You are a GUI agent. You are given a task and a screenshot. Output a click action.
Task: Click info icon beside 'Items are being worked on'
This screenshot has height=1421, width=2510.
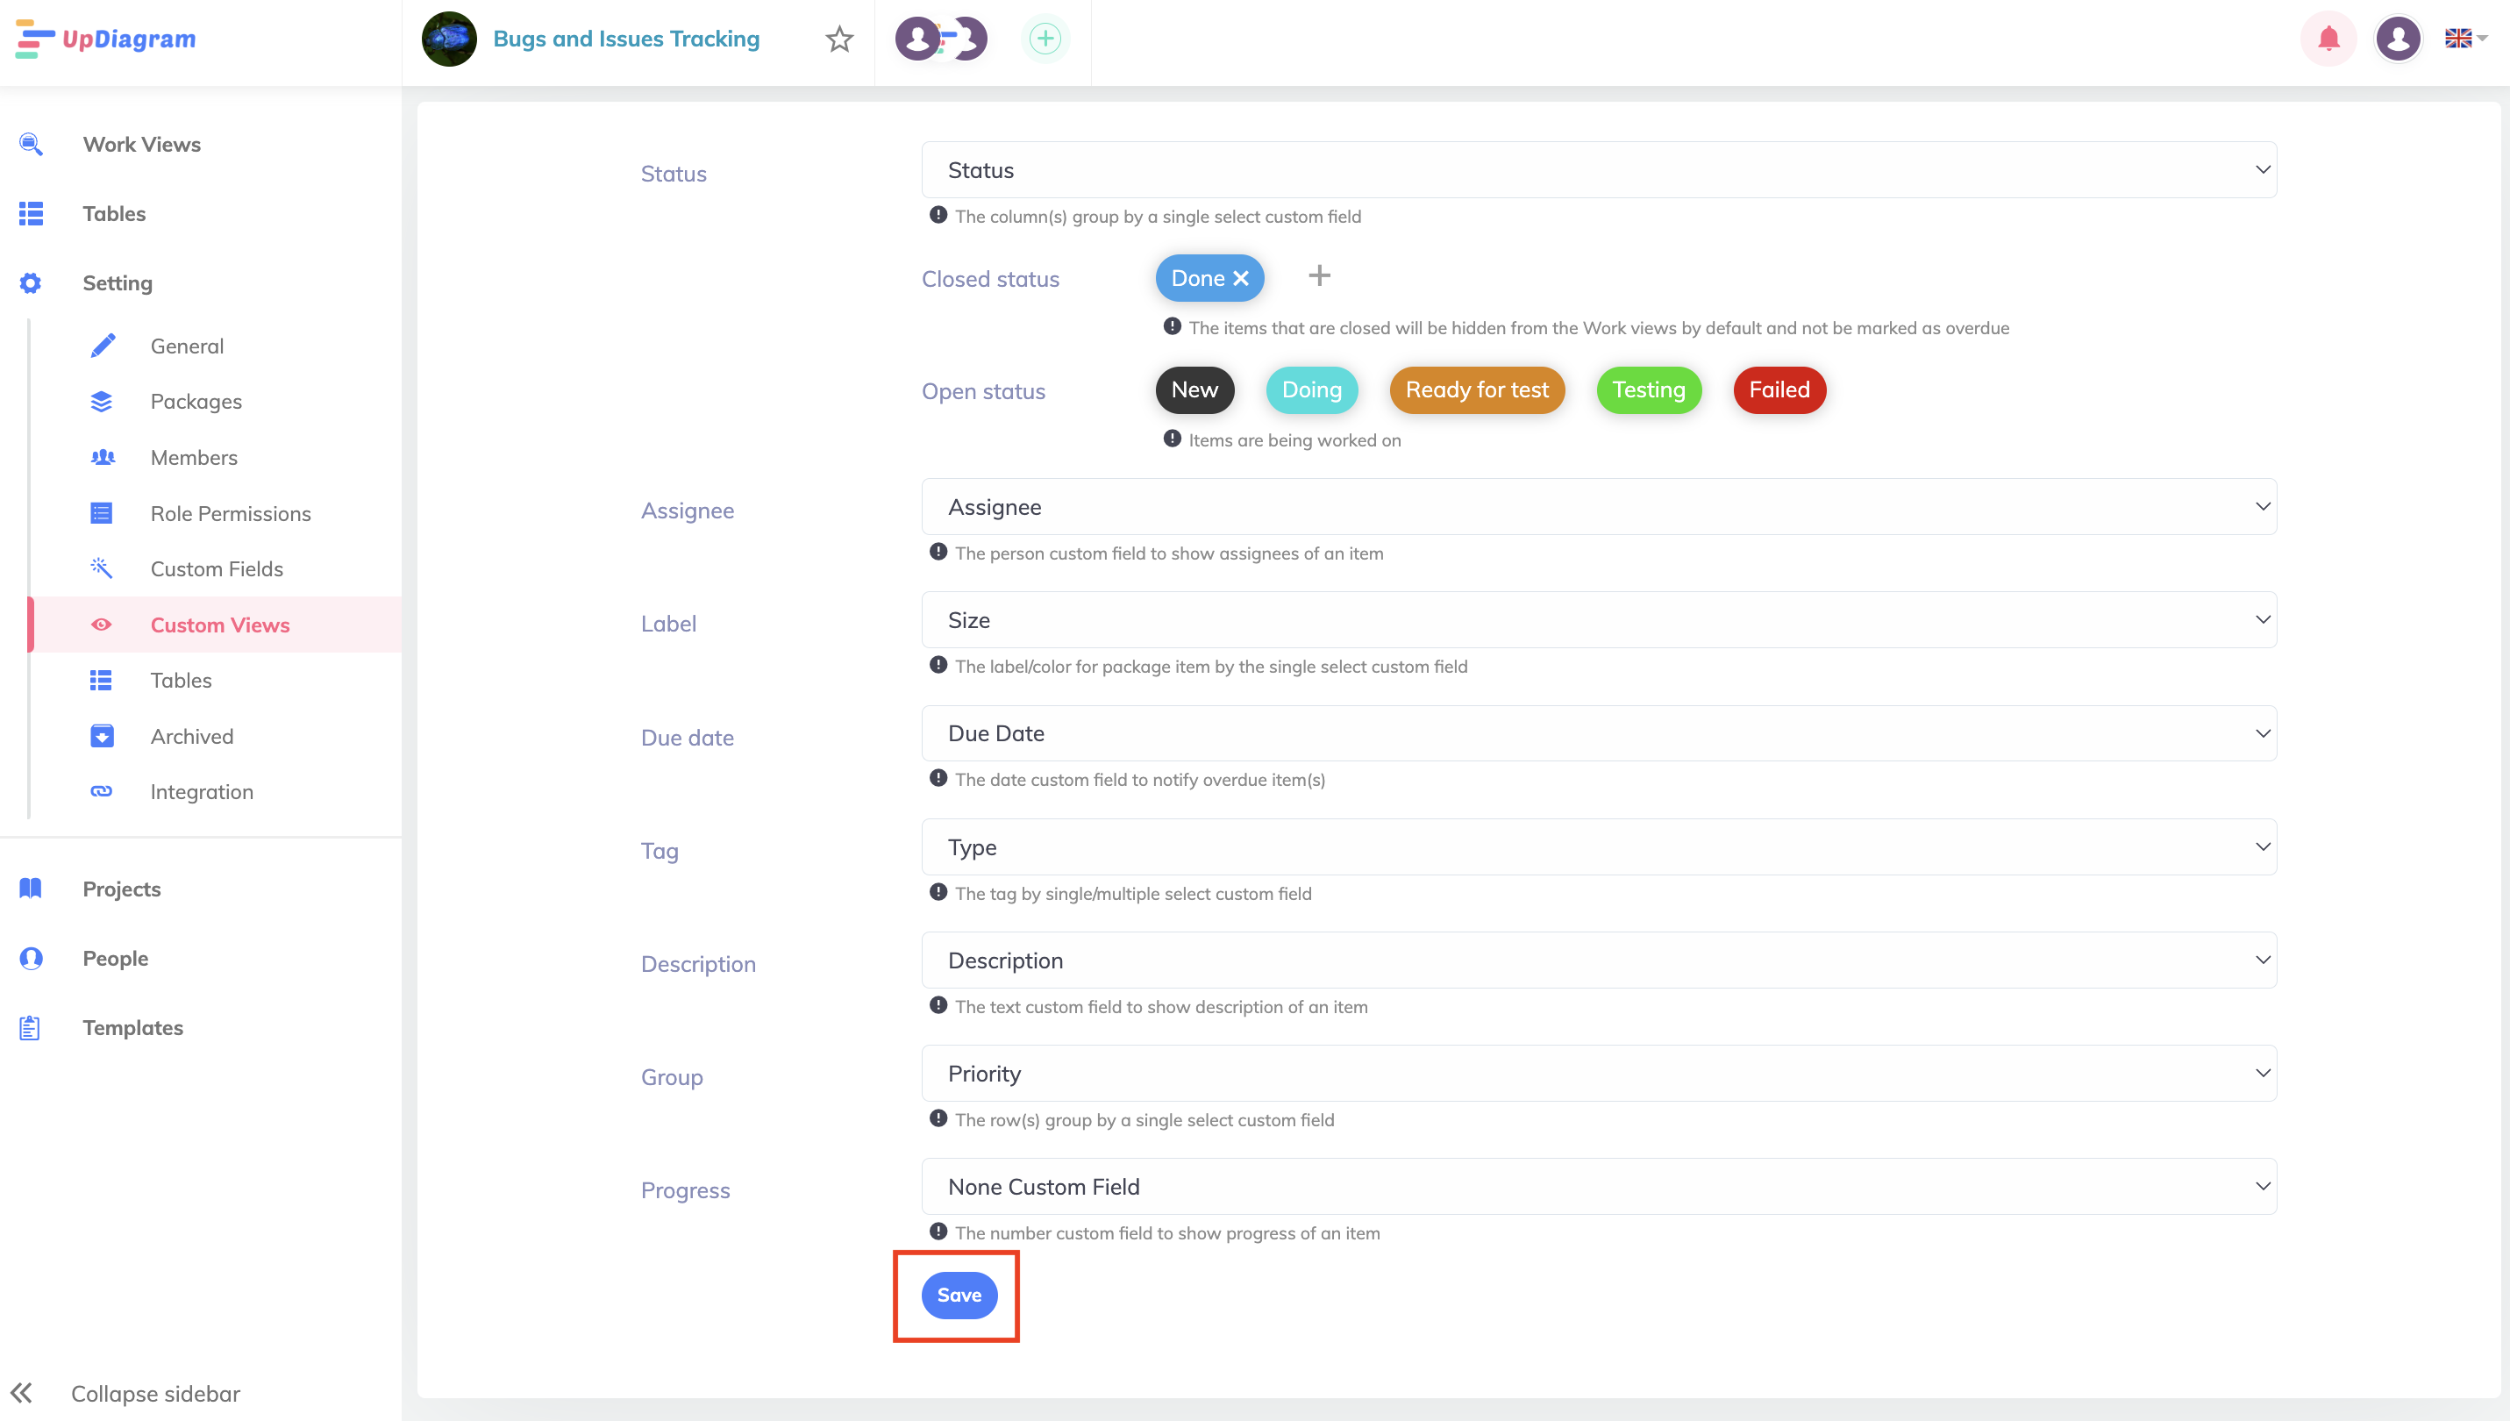1173,439
